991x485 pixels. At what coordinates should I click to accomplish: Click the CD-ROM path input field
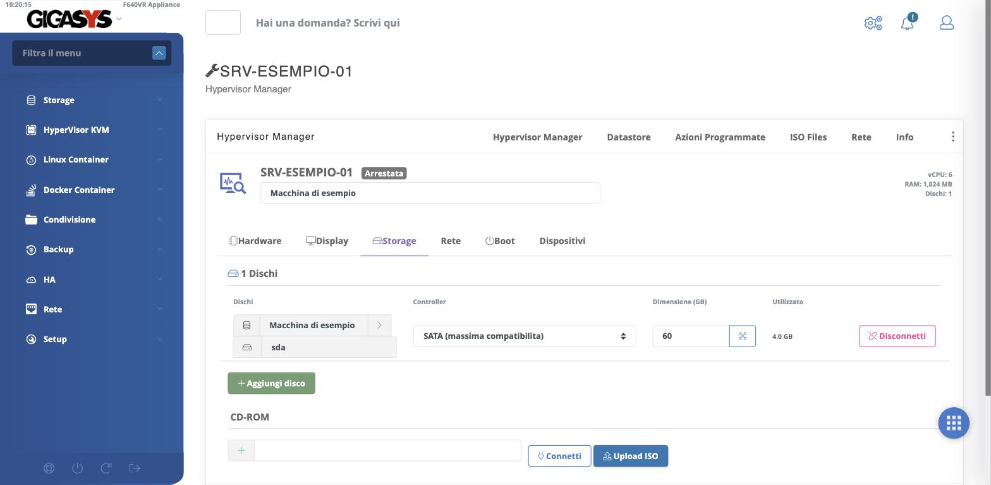(x=387, y=450)
